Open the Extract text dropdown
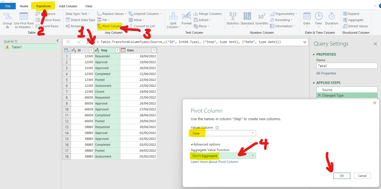 click(x=202, y=20)
